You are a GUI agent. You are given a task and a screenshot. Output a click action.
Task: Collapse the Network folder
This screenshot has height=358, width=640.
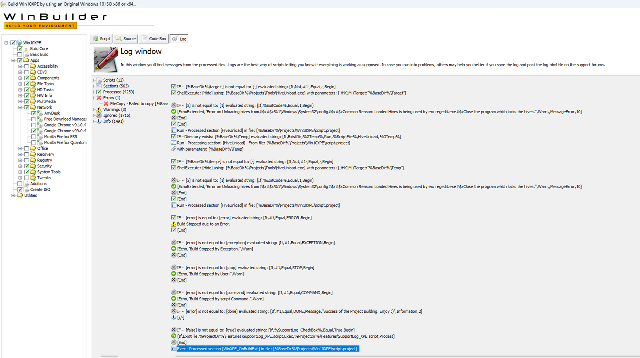20,107
